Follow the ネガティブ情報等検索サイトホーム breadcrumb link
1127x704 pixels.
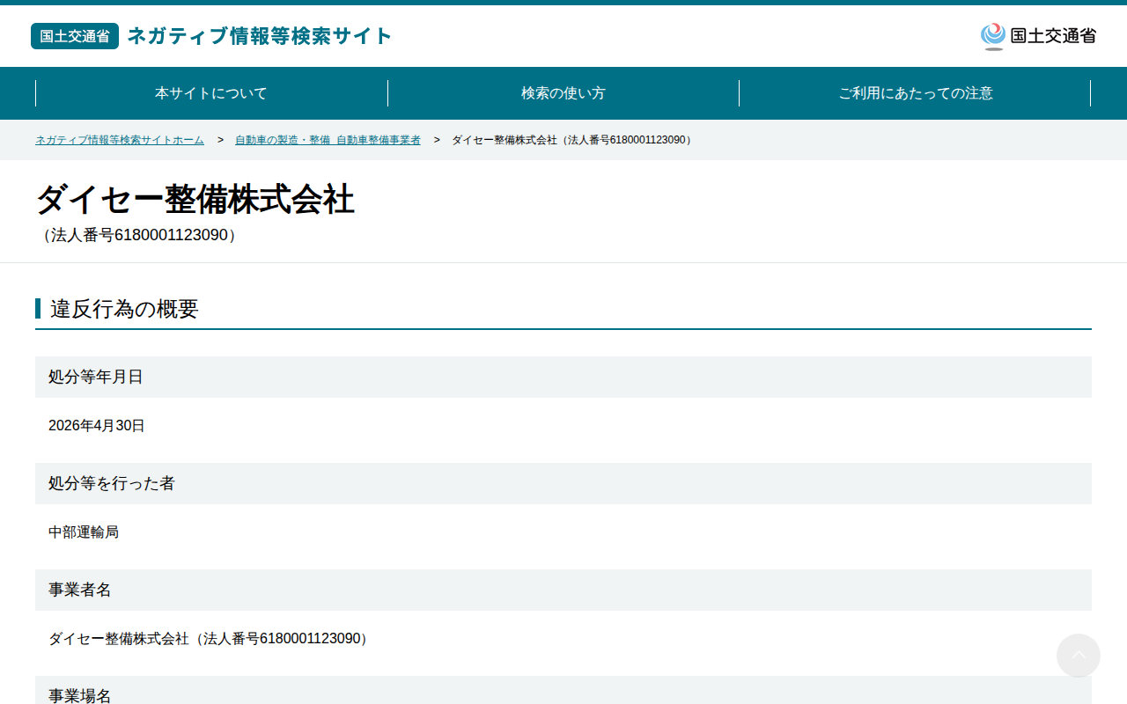pyautogui.click(x=120, y=140)
